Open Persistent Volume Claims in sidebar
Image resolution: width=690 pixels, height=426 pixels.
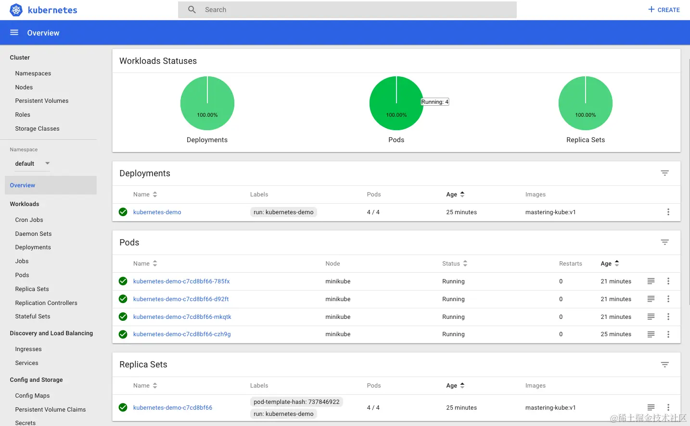(51, 410)
